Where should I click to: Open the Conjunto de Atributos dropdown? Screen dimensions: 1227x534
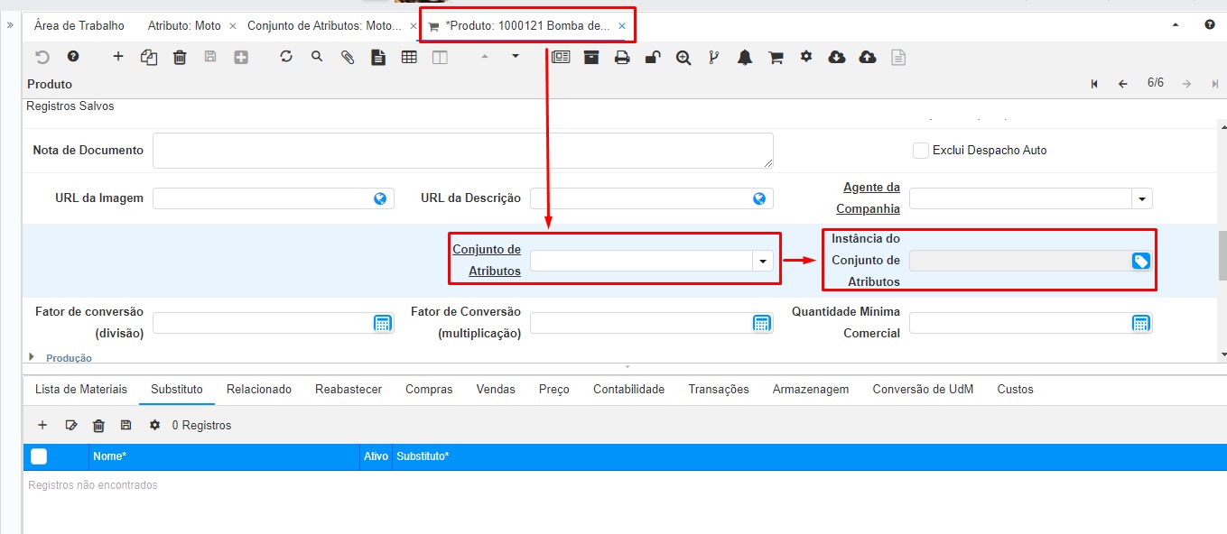point(763,261)
